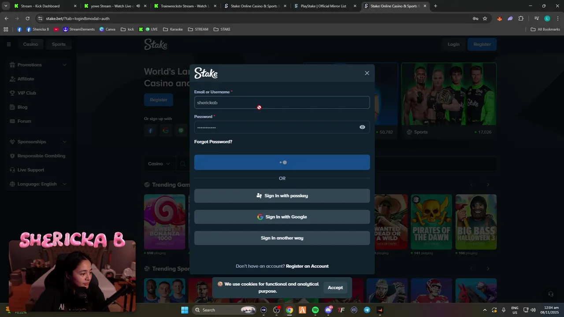
Task: Accept the cookies notice
Action: (335, 288)
